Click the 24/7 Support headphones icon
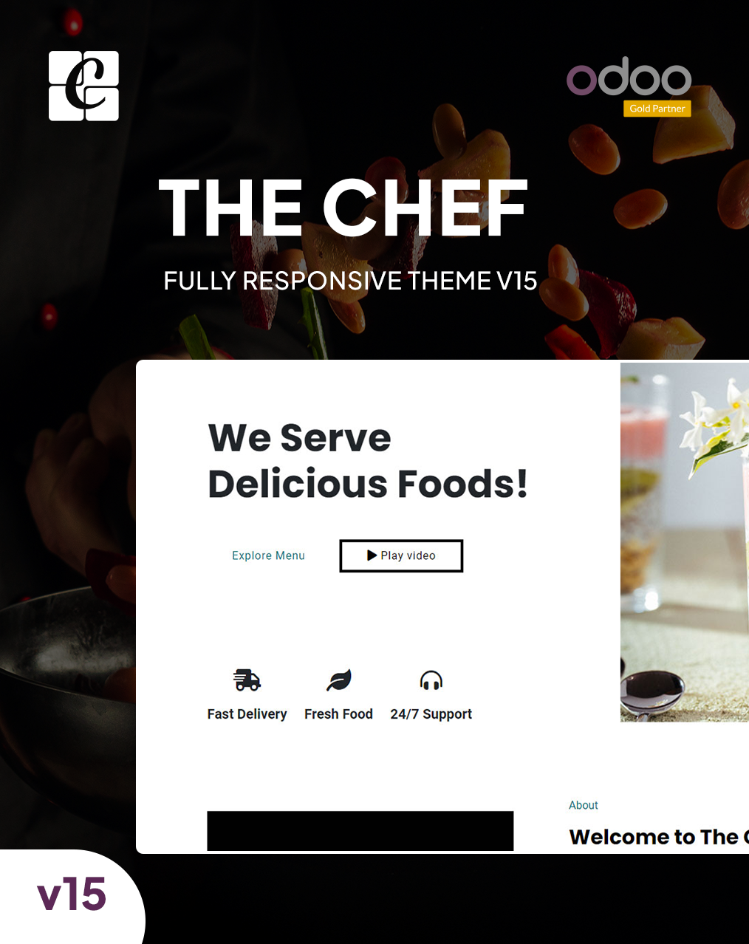Viewport: 749px width, 944px height. [431, 680]
